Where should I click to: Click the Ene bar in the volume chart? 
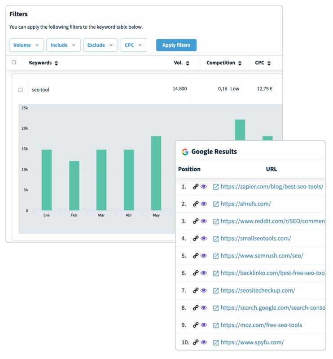pos(47,180)
